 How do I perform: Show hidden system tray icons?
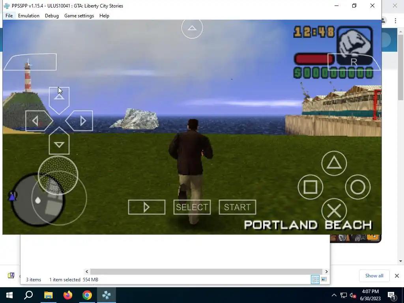pyautogui.click(x=334, y=295)
